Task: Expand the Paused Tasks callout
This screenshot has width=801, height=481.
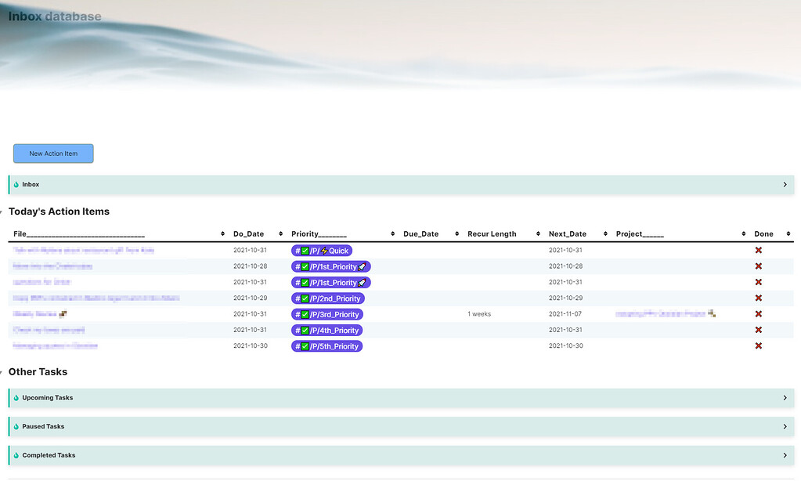Action: pos(785,426)
